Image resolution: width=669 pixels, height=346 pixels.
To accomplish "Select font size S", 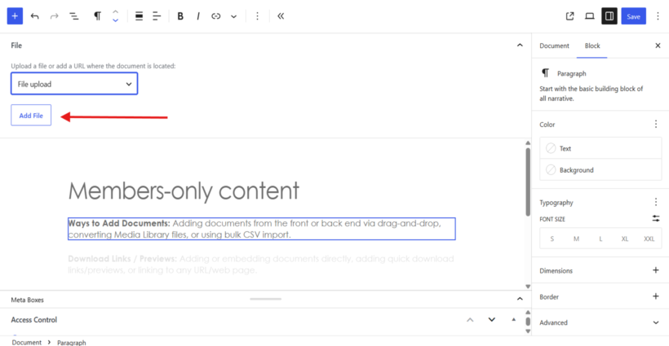I will tap(552, 239).
